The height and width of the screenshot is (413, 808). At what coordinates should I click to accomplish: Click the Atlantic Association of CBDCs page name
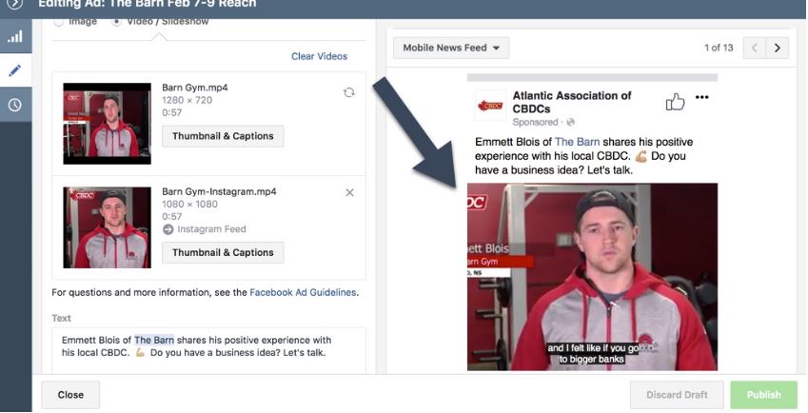pyautogui.click(x=572, y=102)
